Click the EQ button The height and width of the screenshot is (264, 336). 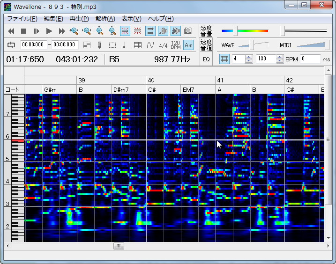[x=206, y=59]
